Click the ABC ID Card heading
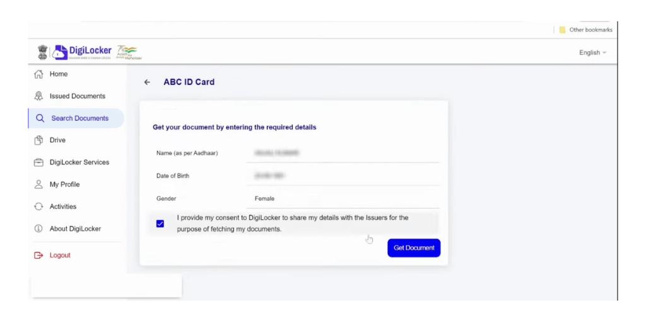The height and width of the screenshot is (318, 646). (189, 82)
